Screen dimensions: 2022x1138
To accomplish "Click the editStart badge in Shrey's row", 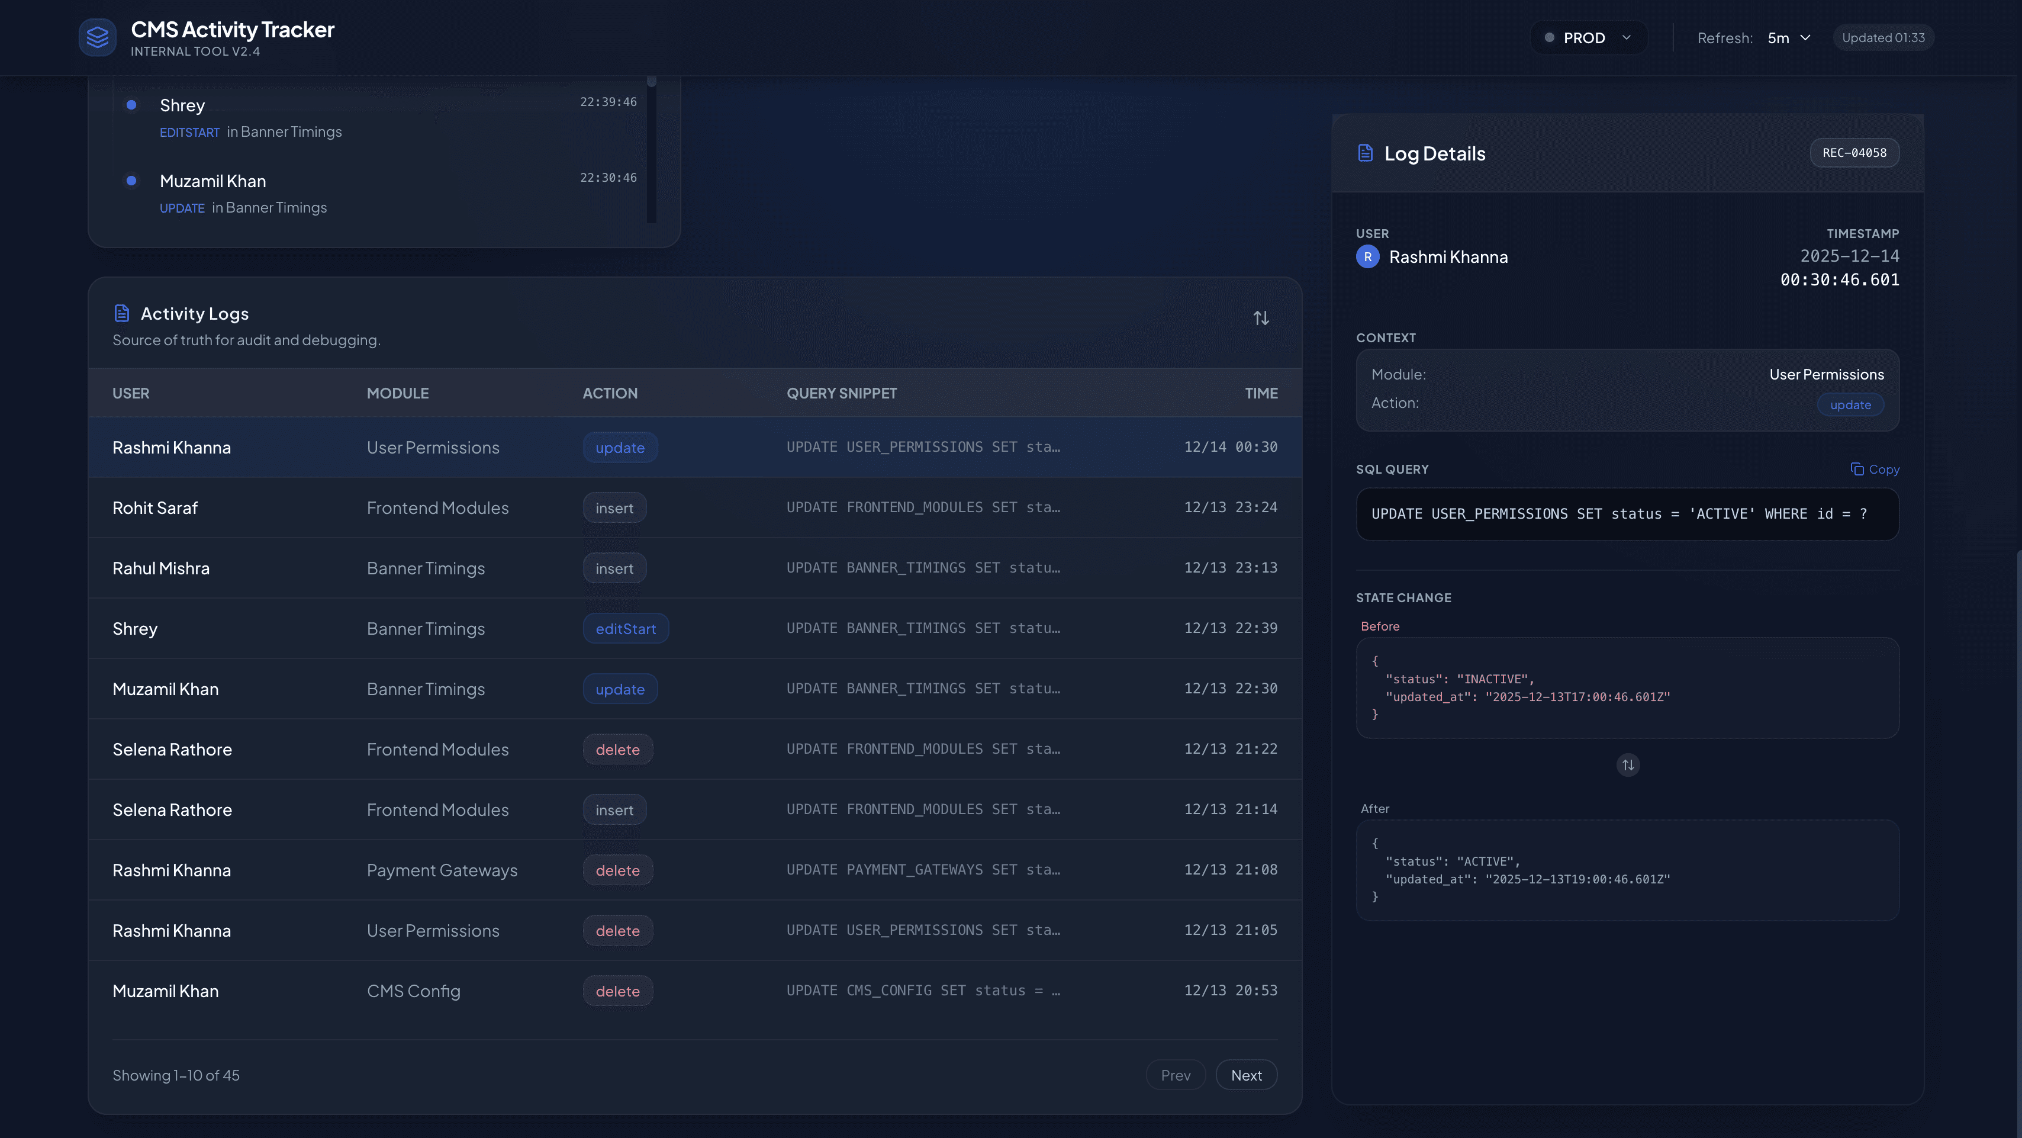I will tap(625, 628).
